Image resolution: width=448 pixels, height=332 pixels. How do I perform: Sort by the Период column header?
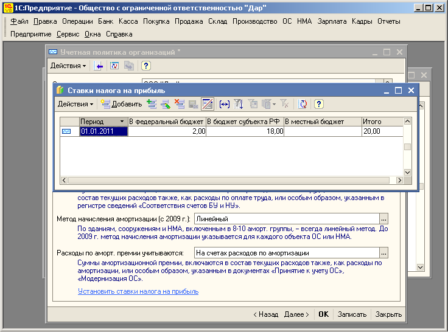[103, 122]
